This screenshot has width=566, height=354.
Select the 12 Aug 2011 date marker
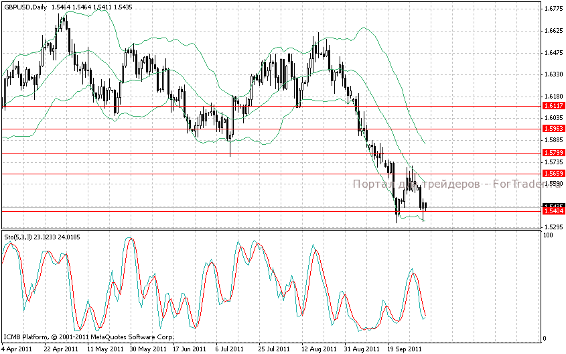pyautogui.click(x=319, y=349)
